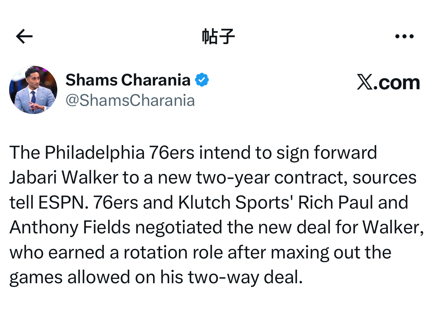Click the phrase games allowed
The height and width of the screenshot is (309, 437).
click(x=69, y=277)
